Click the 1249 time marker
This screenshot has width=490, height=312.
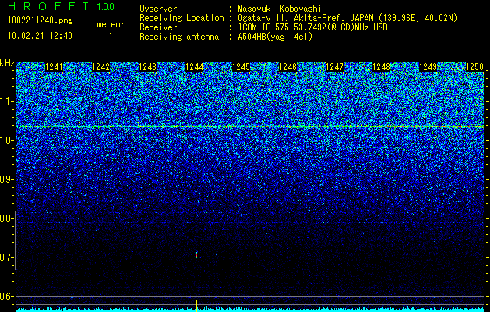pos(428,67)
